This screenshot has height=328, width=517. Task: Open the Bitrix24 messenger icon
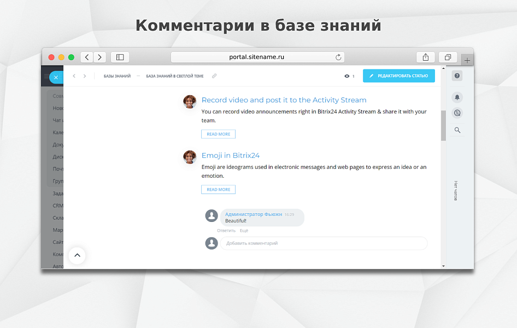[457, 113]
